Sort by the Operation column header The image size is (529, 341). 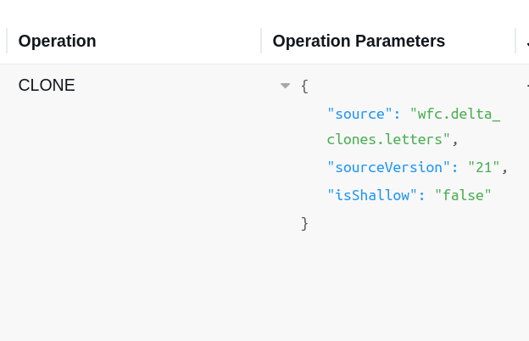[x=57, y=41]
